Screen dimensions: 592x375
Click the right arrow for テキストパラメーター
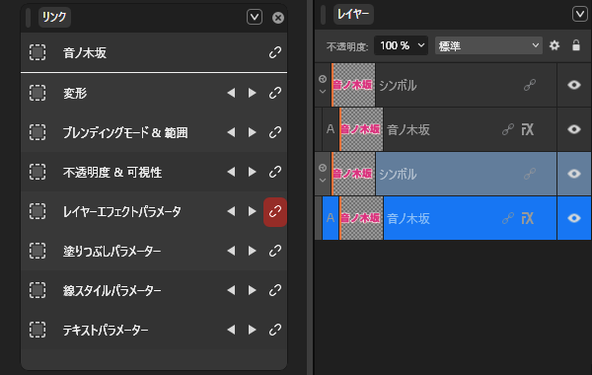253,330
